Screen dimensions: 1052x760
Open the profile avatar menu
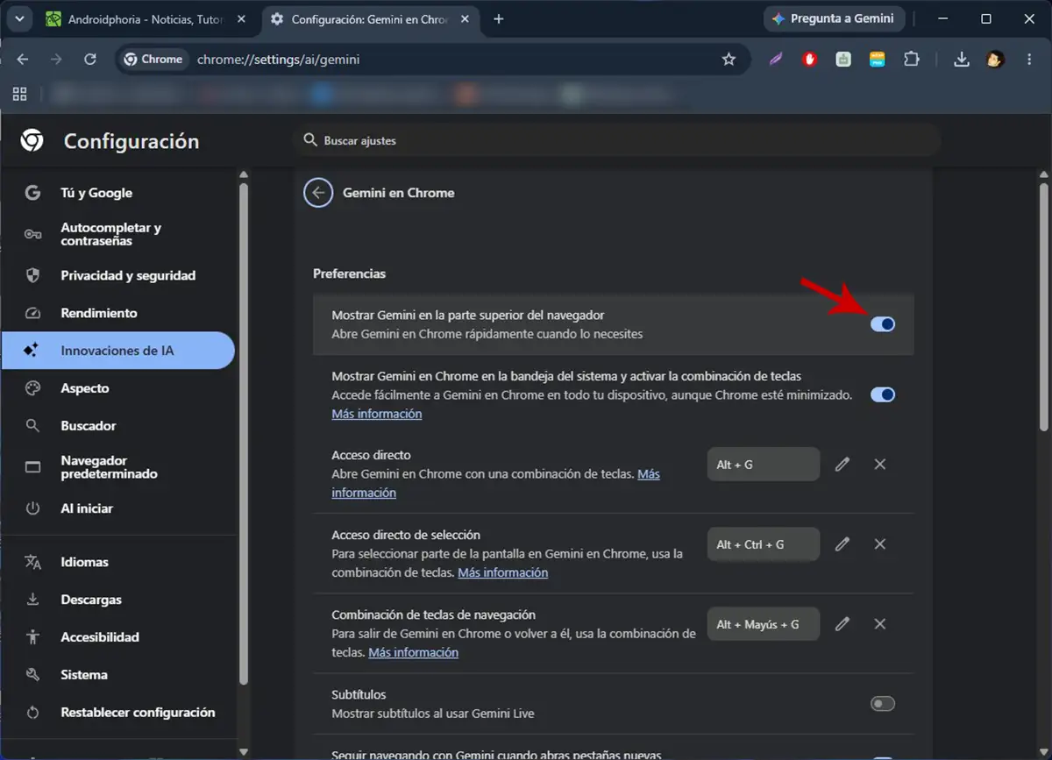(995, 60)
